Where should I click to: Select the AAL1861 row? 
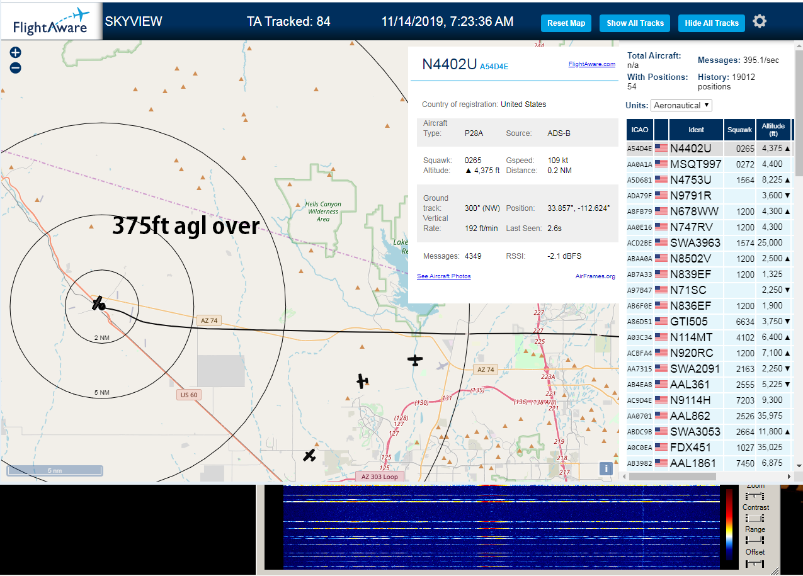709,463
